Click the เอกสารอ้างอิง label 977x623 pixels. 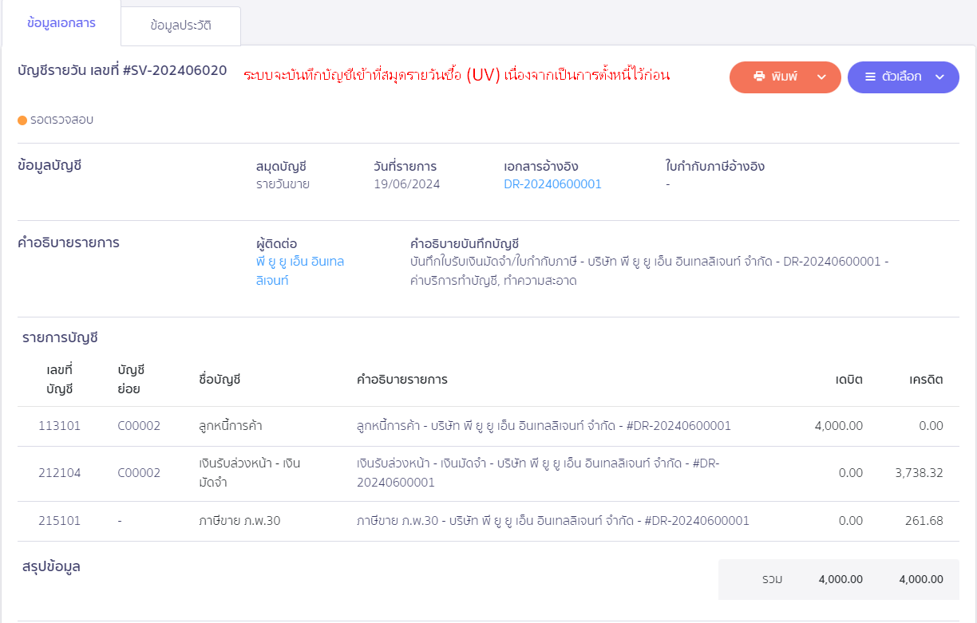[541, 167]
